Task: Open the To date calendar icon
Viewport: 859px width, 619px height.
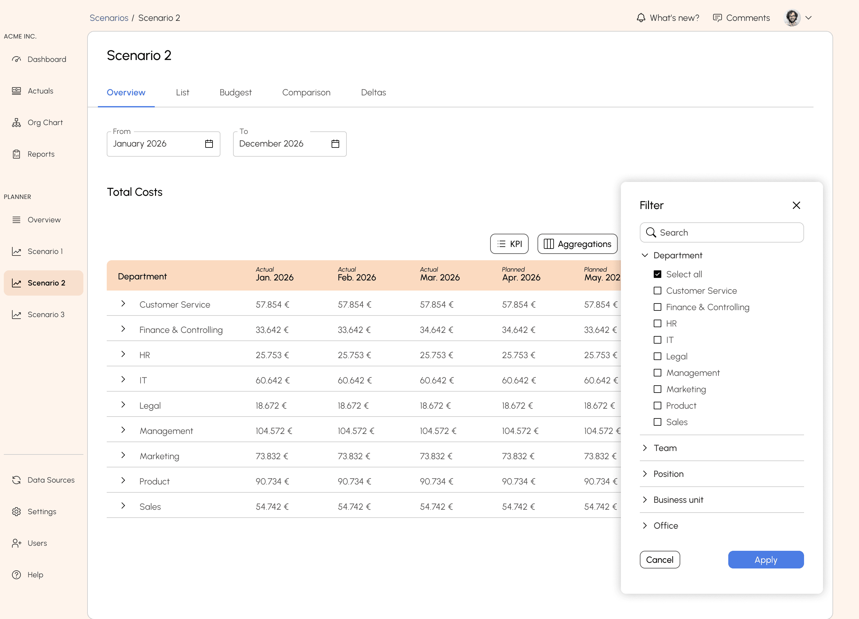Action: coord(335,144)
